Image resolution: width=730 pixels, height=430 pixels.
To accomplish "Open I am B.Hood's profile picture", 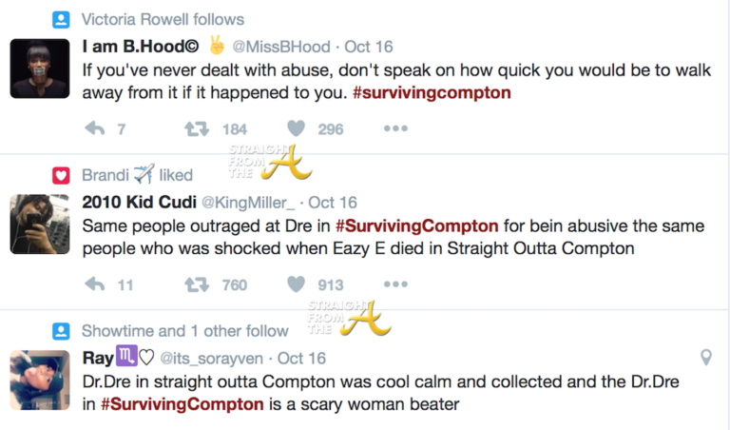I will point(40,68).
